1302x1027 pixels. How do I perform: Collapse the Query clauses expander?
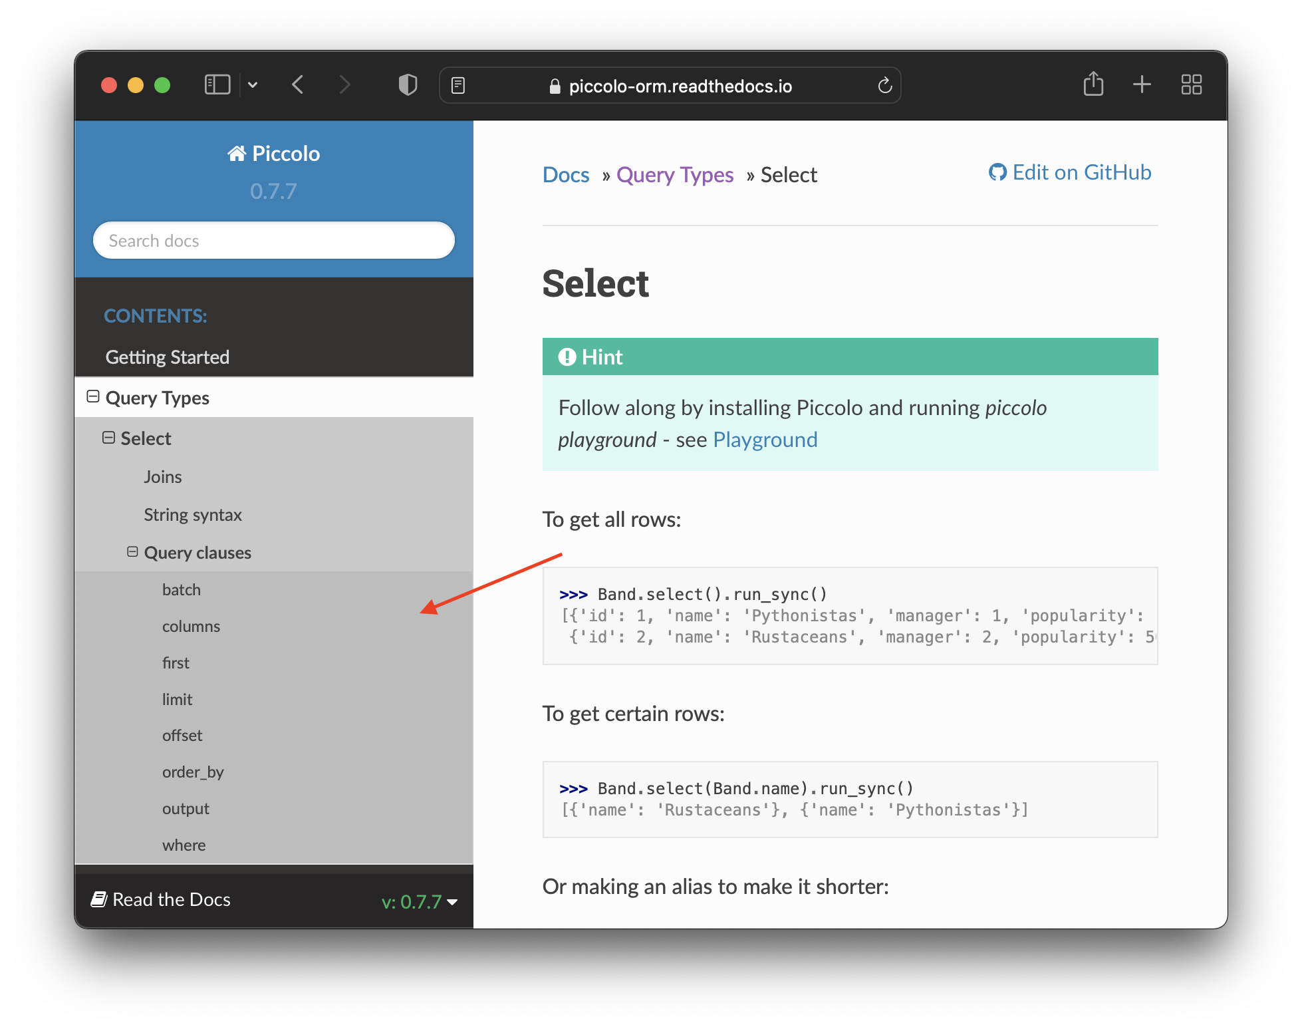pyautogui.click(x=132, y=552)
